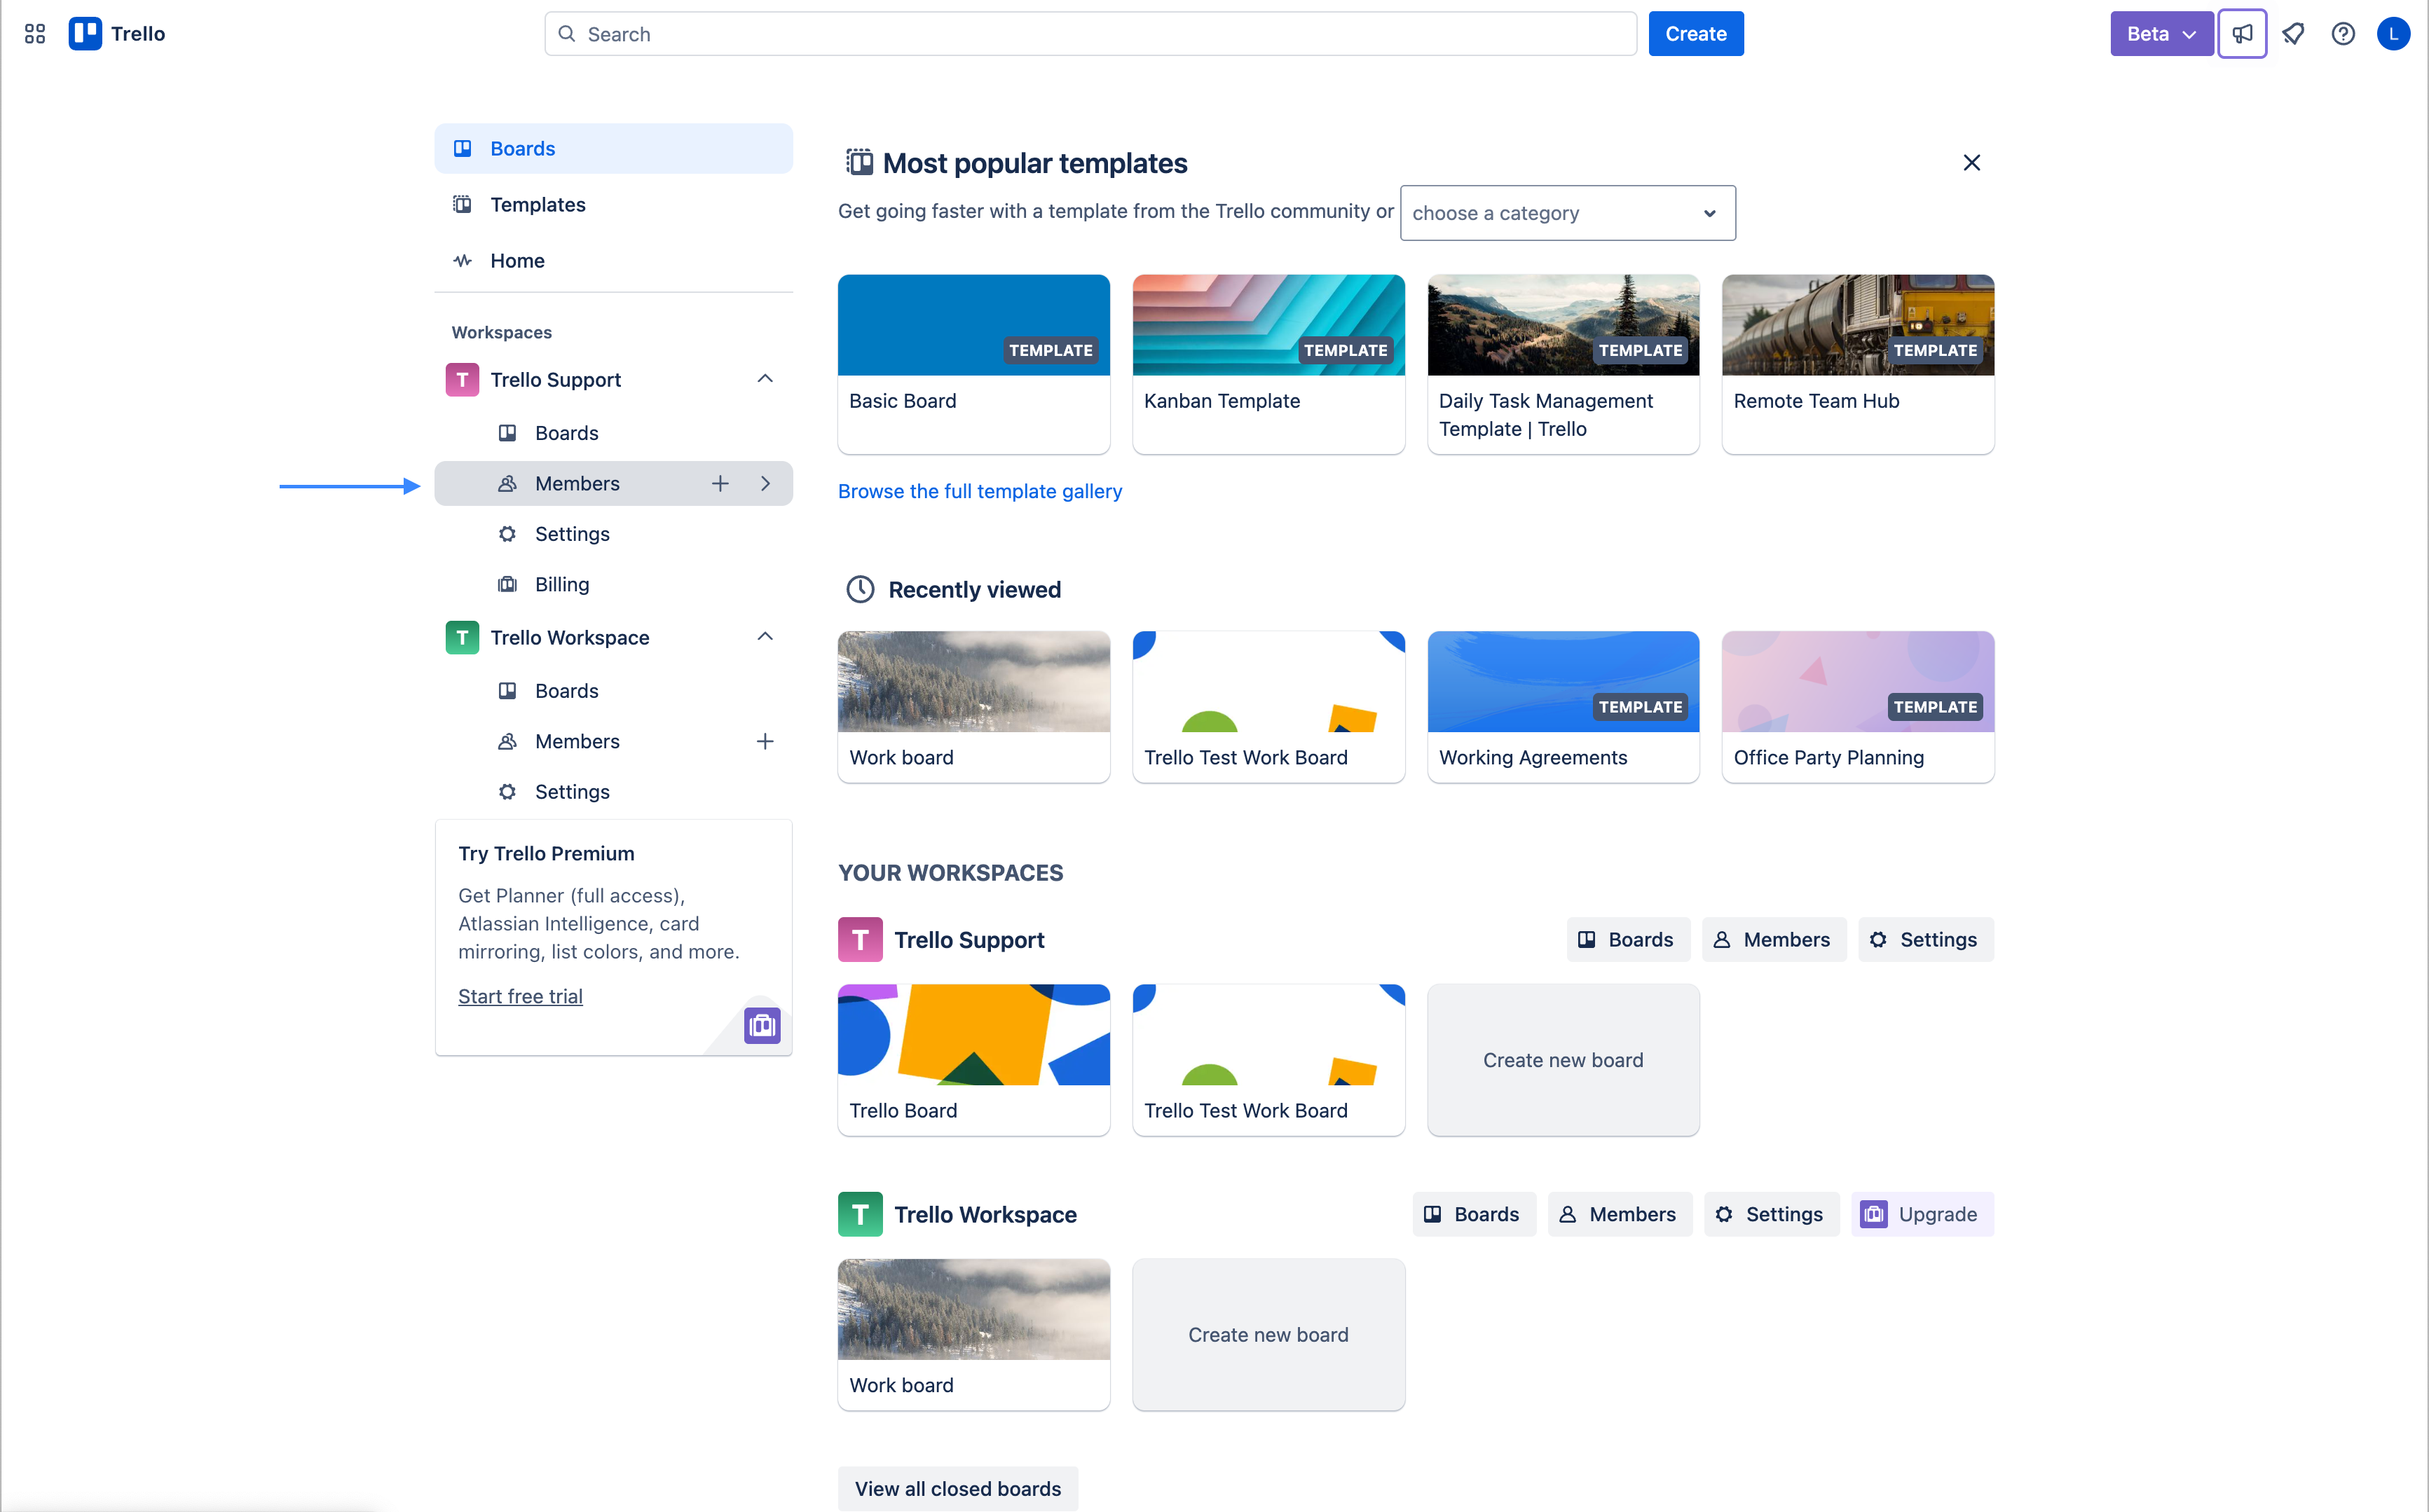
Task: Open the feedback megaphone icon
Action: (2242, 34)
